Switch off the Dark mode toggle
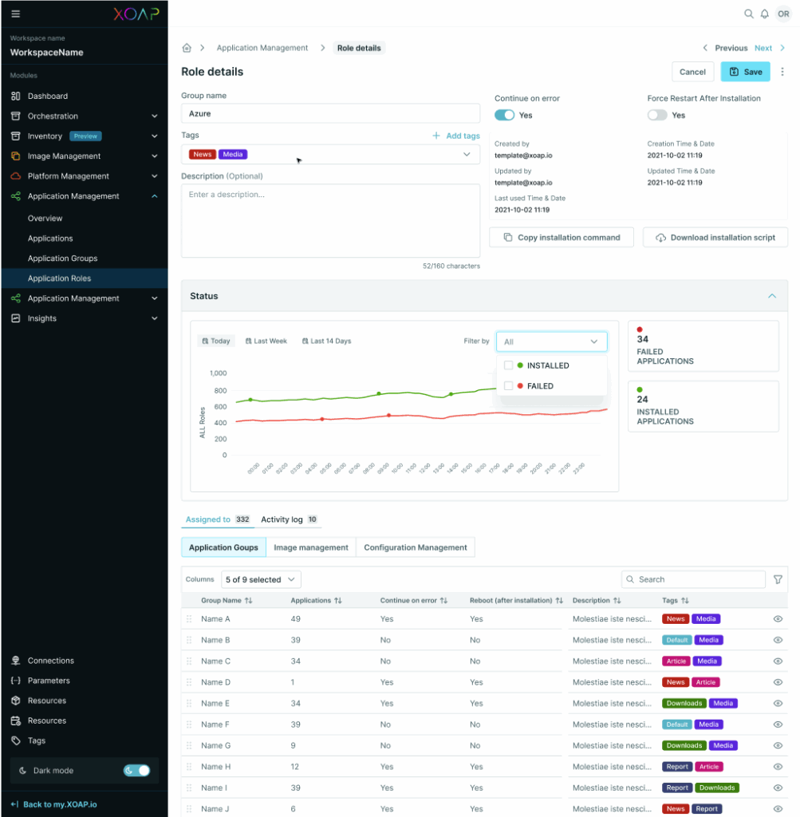800x817 pixels. tap(136, 771)
